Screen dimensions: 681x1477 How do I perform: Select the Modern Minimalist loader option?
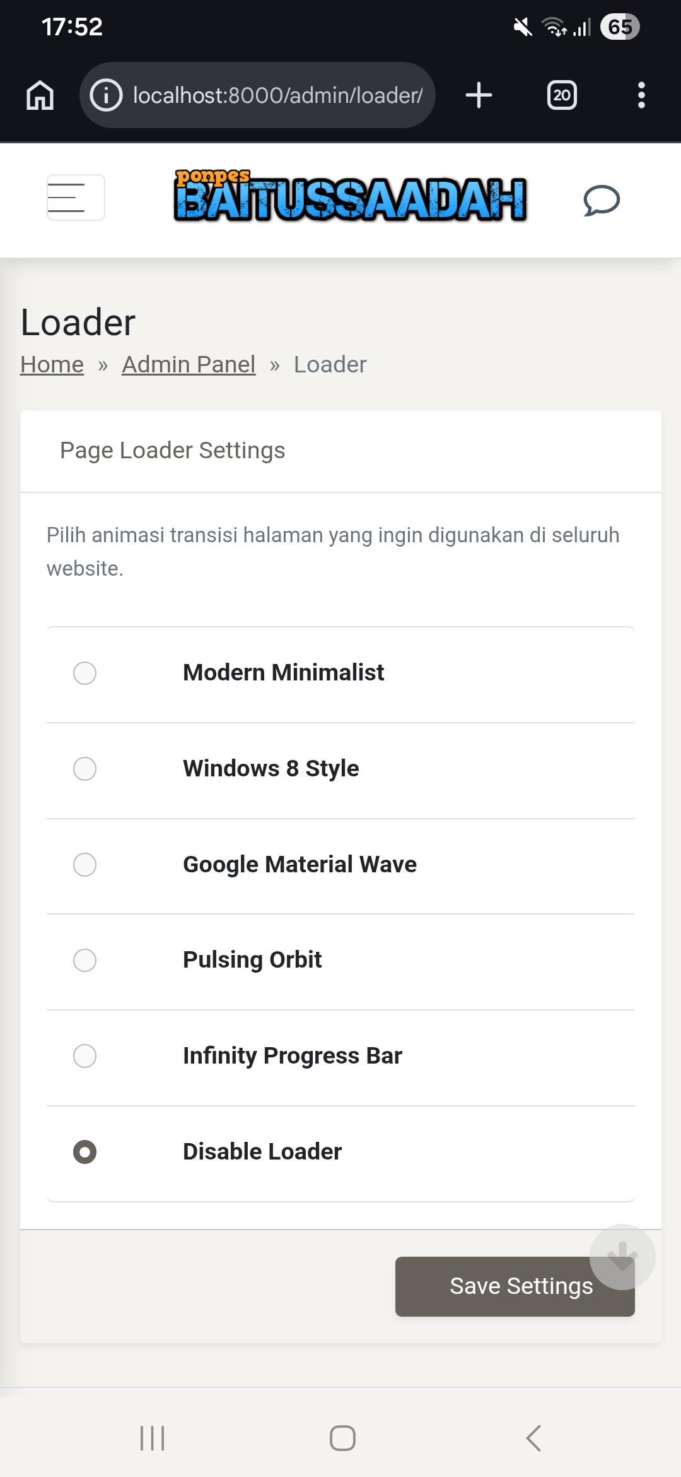[x=85, y=673]
